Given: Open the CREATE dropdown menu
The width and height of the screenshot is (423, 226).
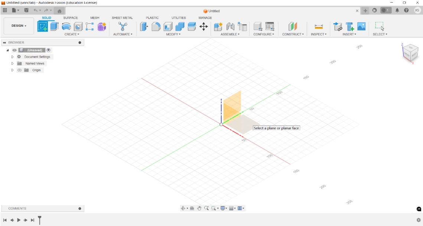Looking at the screenshot, I should coord(72,34).
